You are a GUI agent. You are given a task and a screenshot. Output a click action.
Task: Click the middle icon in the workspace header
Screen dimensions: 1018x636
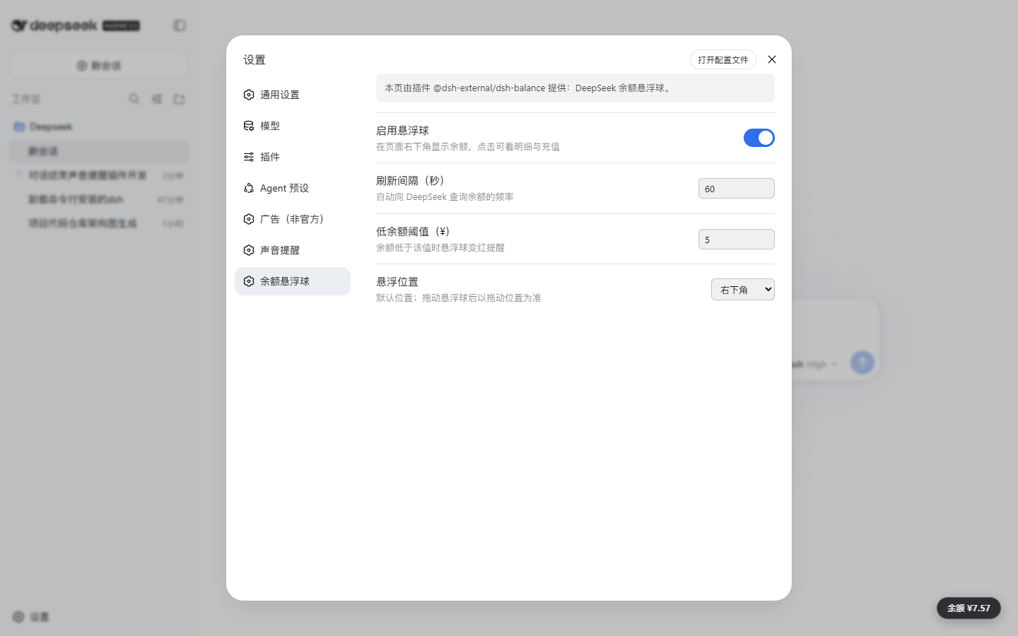coord(157,99)
